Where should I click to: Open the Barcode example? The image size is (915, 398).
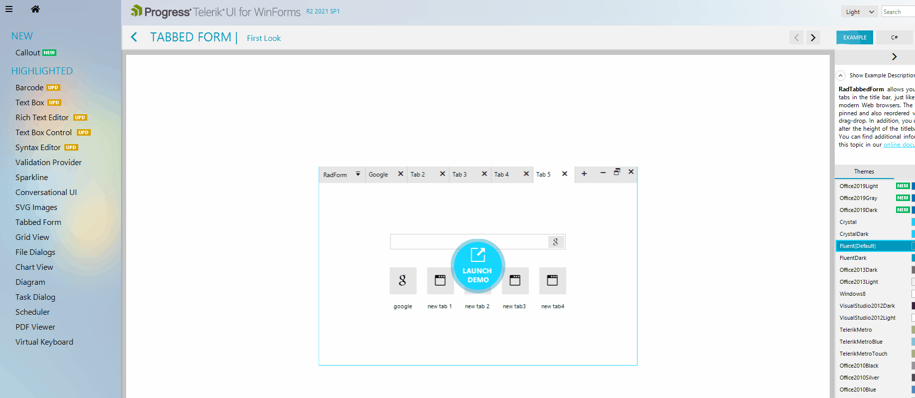(x=29, y=87)
